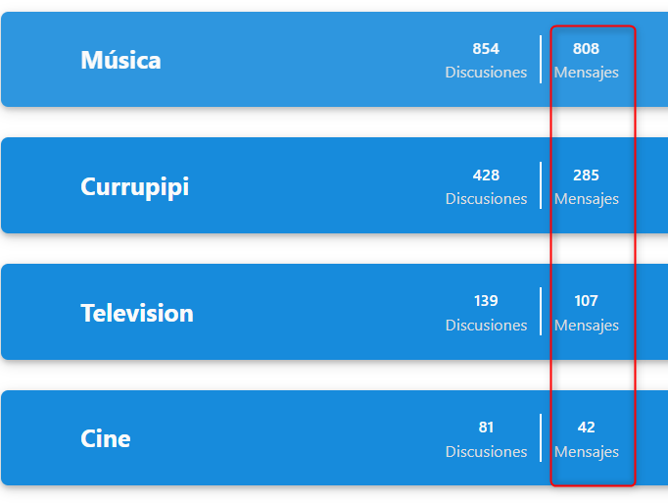This screenshot has width=668, height=504.
Task: Click the 854 discussions count for Música
Action: click(486, 49)
